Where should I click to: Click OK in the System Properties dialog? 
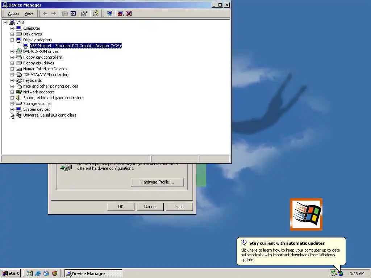(121, 207)
